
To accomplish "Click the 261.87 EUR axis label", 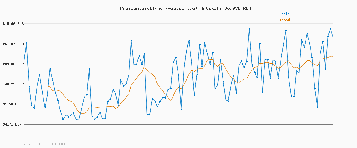I will 13,44.
